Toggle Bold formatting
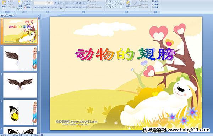 click(x=35, y=8)
